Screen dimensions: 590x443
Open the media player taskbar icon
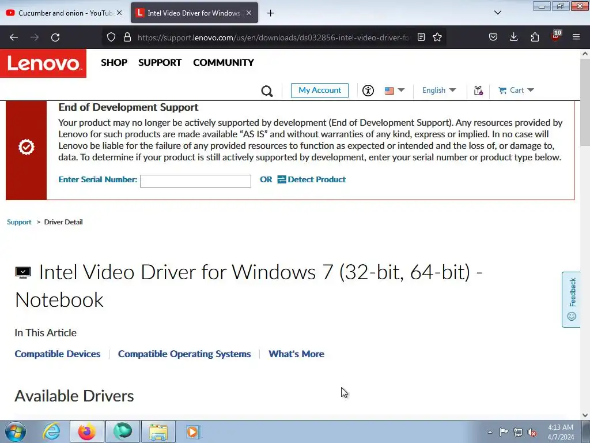coord(194,431)
